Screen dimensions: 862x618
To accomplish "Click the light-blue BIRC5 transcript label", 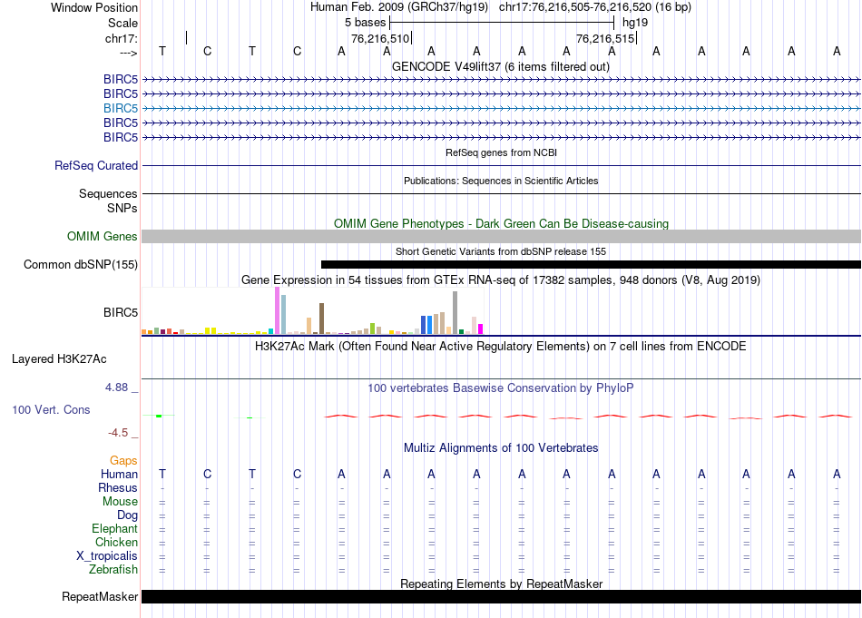I will (121, 108).
